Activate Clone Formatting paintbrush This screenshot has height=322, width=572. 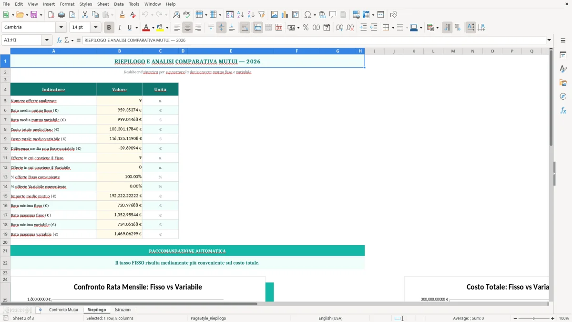[122, 15]
